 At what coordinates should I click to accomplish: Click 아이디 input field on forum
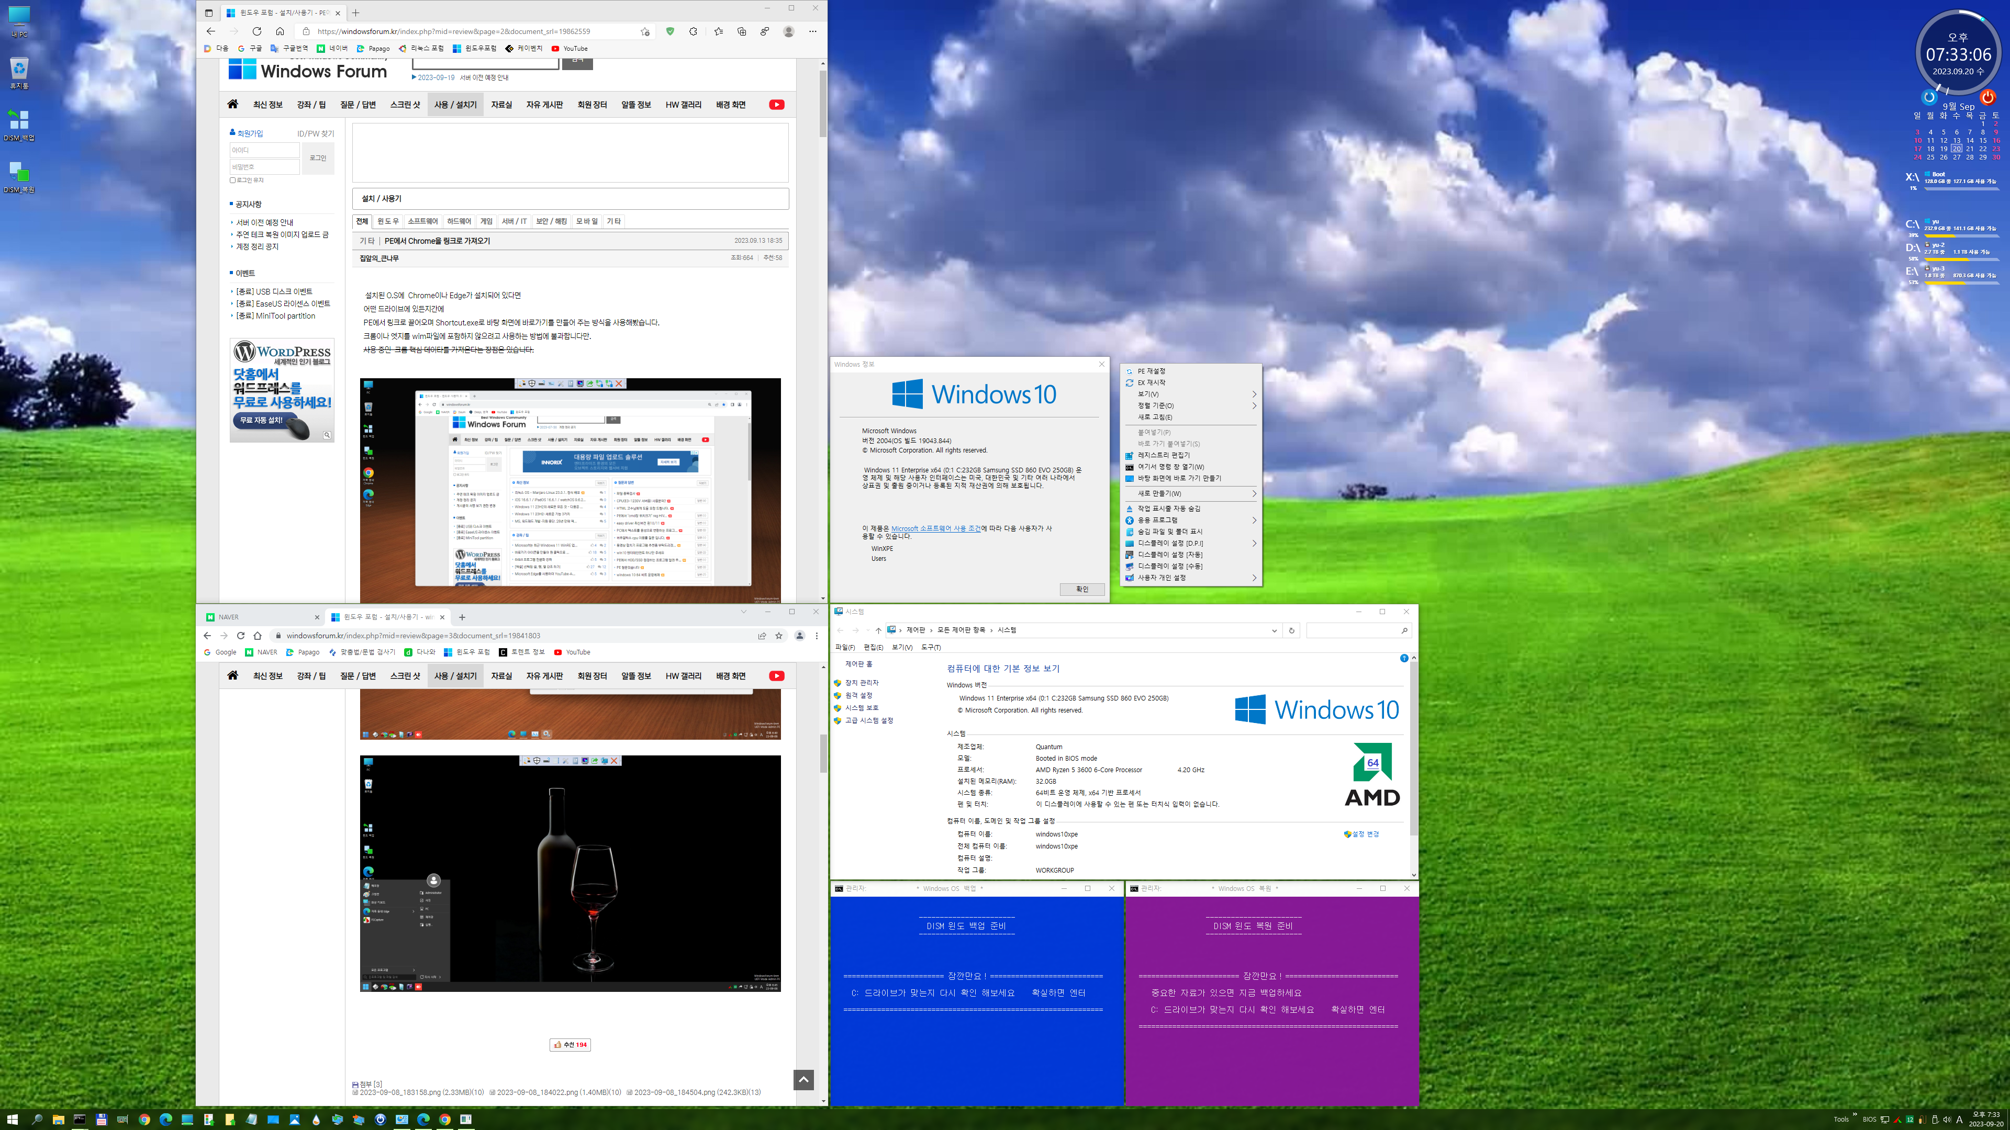coord(264,151)
